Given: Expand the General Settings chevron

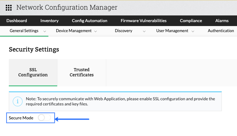Looking at the screenshot, I should (x=45, y=31).
